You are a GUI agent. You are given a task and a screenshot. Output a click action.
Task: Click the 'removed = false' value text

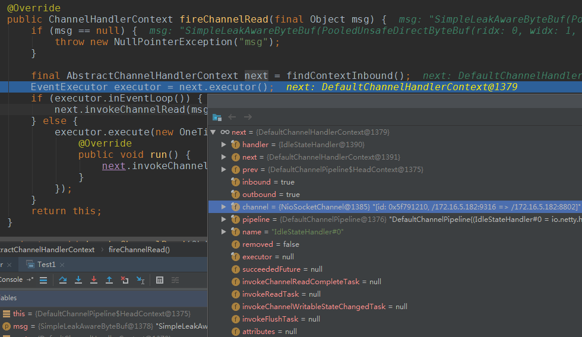tap(271, 244)
